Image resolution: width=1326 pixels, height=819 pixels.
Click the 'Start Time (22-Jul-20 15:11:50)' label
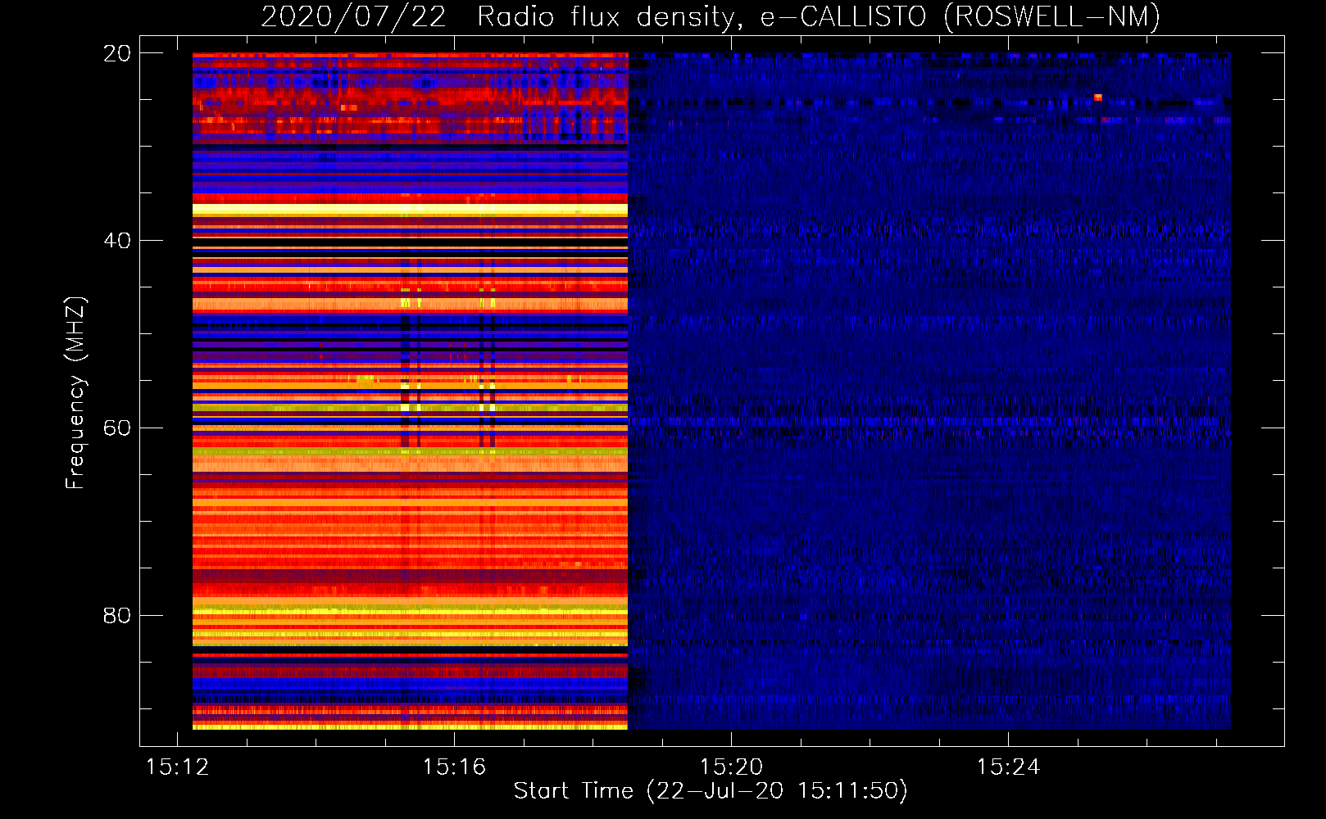point(711,791)
